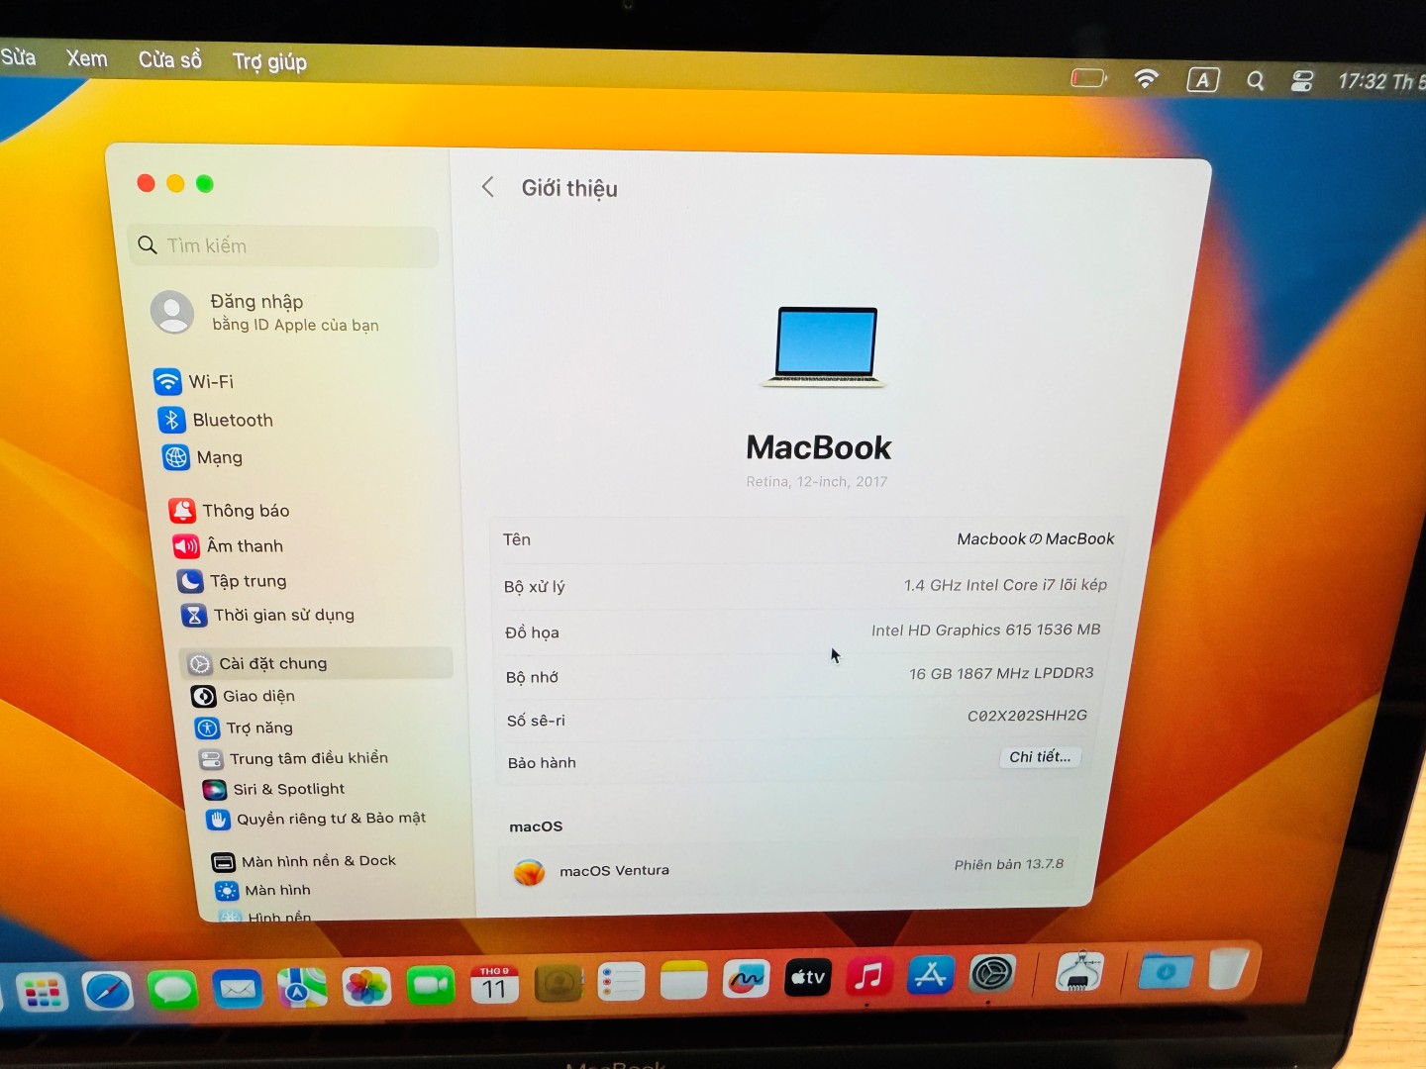Image resolution: width=1426 pixels, height=1069 pixels.
Task: Open Control Center from the menu bar
Action: pyautogui.click(x=1302, y=81)
